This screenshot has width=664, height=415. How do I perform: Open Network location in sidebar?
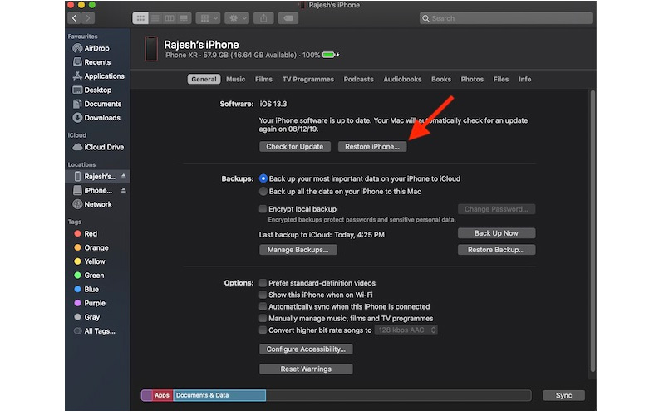point(97,204)
